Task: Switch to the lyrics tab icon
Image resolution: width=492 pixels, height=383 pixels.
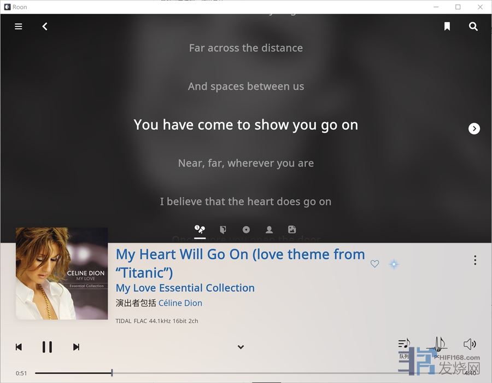Action: coord(200,229)
